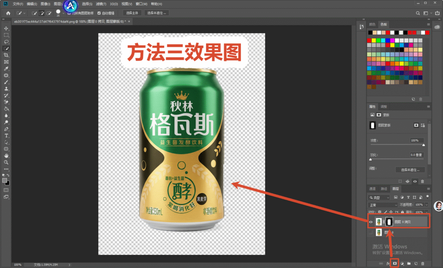Select the Crop tool
This screenshot has width=443, height=268.
[x=6, y=55]
